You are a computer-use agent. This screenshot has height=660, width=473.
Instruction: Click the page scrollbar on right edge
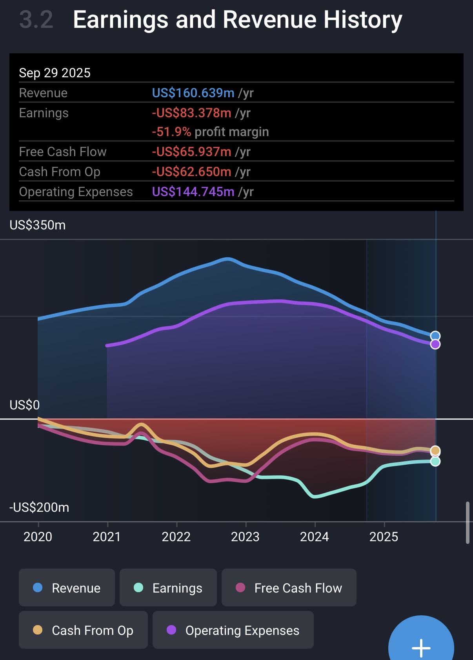tap(467, 522)
